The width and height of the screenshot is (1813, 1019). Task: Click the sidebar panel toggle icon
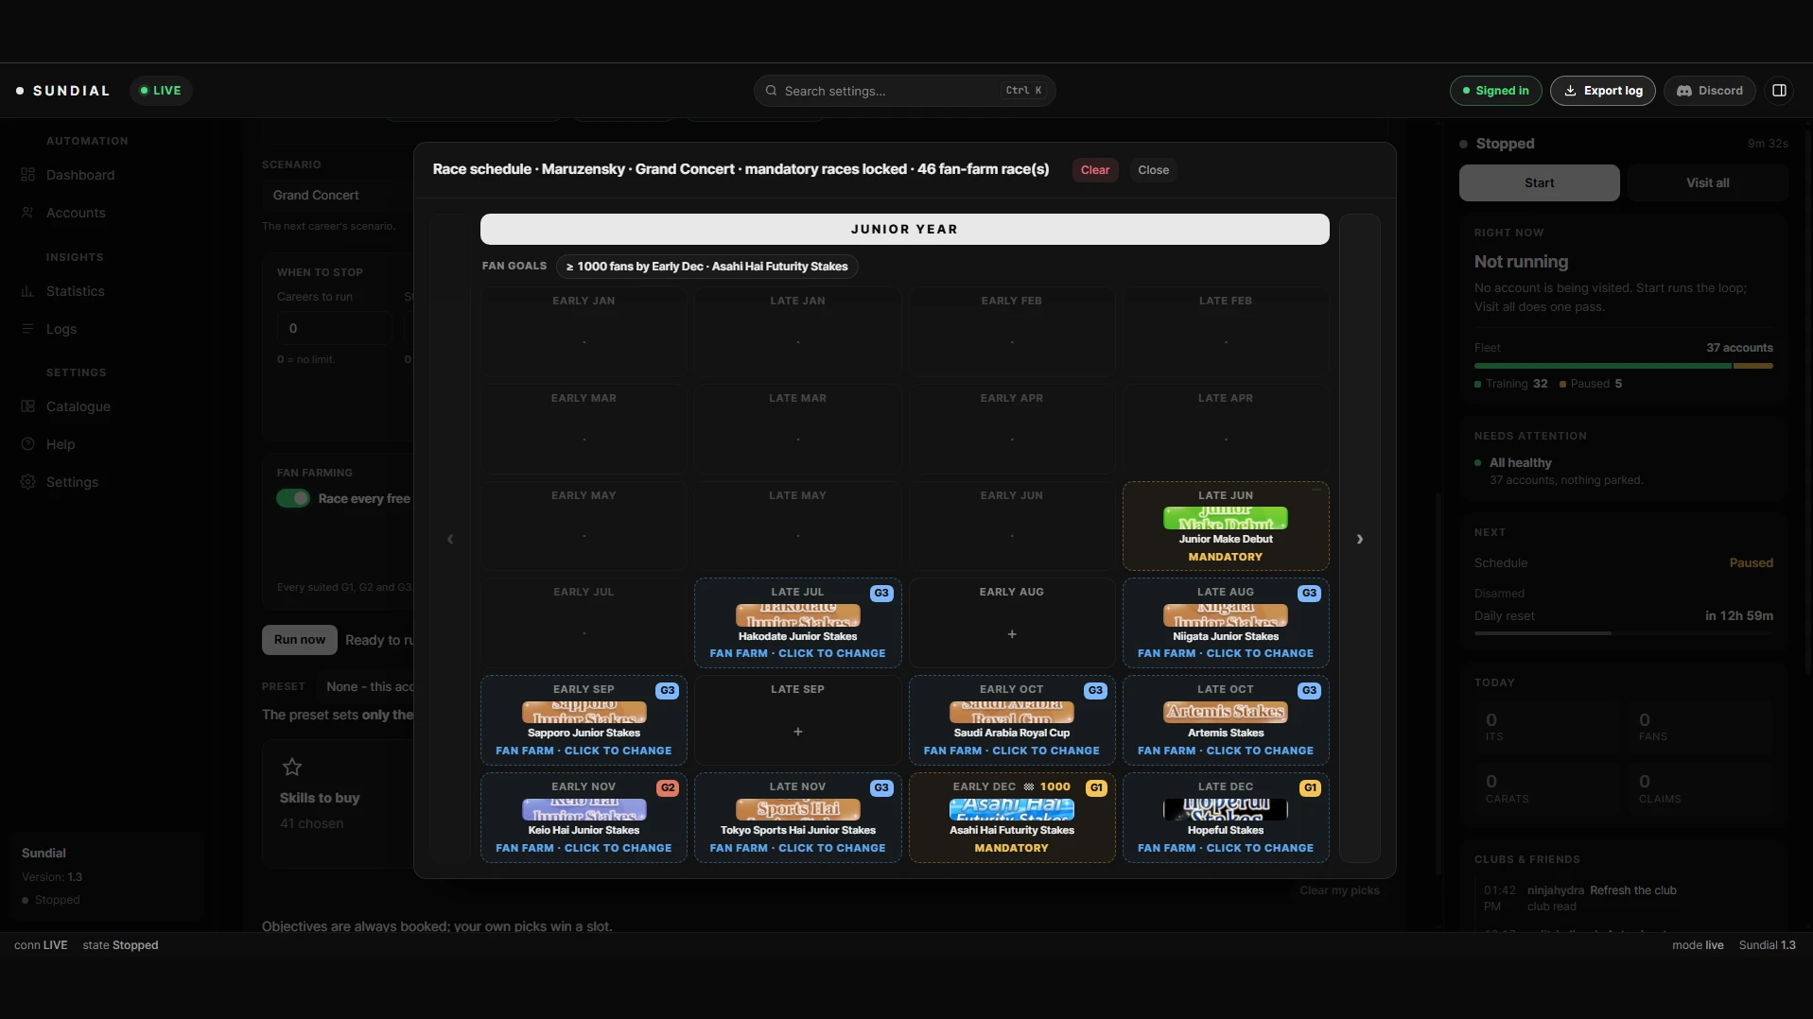click(1779, 91)
